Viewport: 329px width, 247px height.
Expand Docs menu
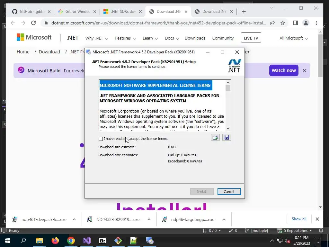click(x=172, y=38)
